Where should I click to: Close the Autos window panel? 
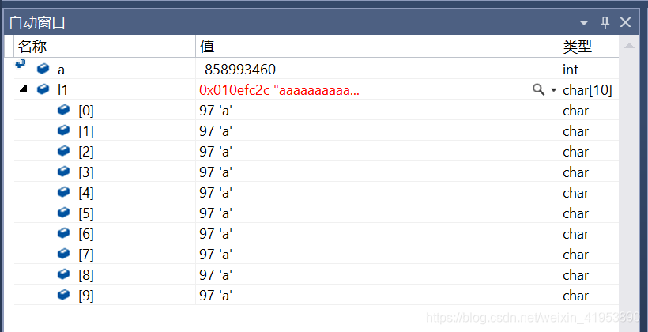coord(625,22)
